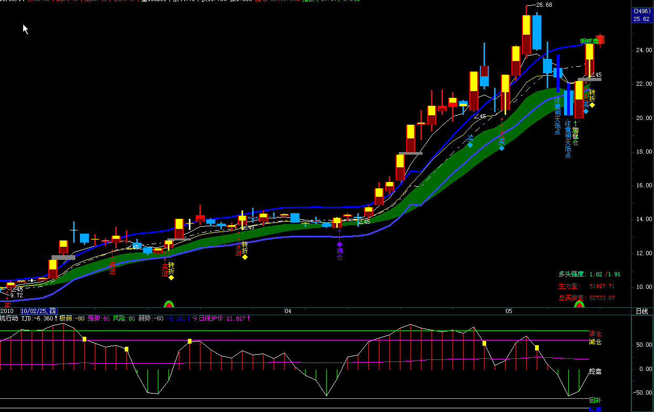The width and height of the screenshot is (654, 412).
Task: Click the 04 month marker on time axis
Action: pos(287,311)
